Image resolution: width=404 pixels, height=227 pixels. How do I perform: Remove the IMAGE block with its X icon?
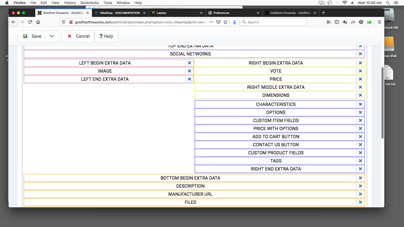click(x=189, y=71)
